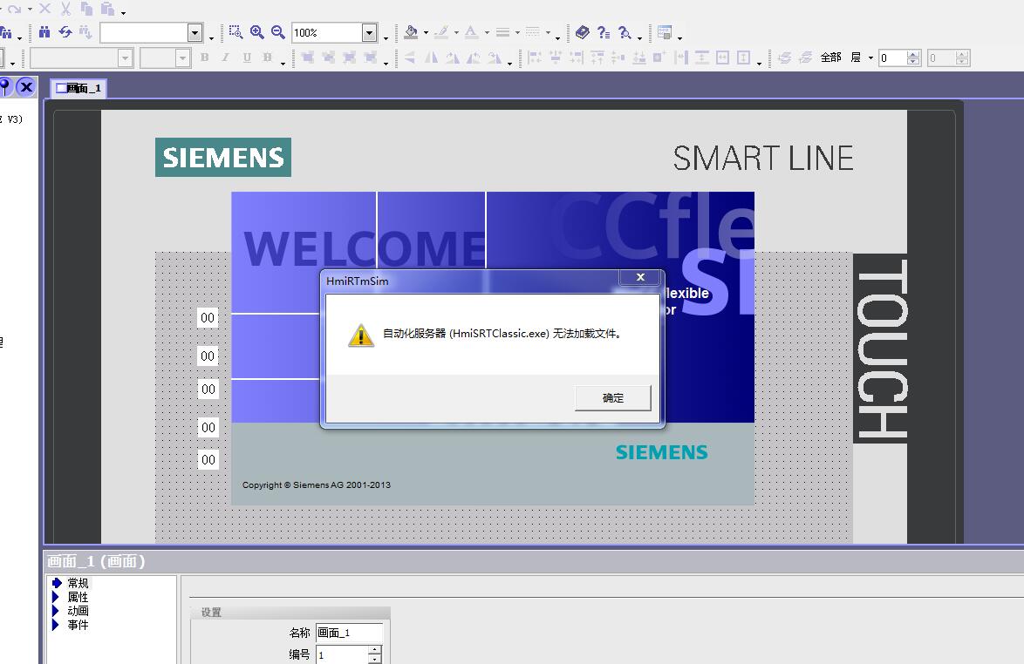Click the question mark search help icon
1024x664 pixels.
tap(625, 32)
